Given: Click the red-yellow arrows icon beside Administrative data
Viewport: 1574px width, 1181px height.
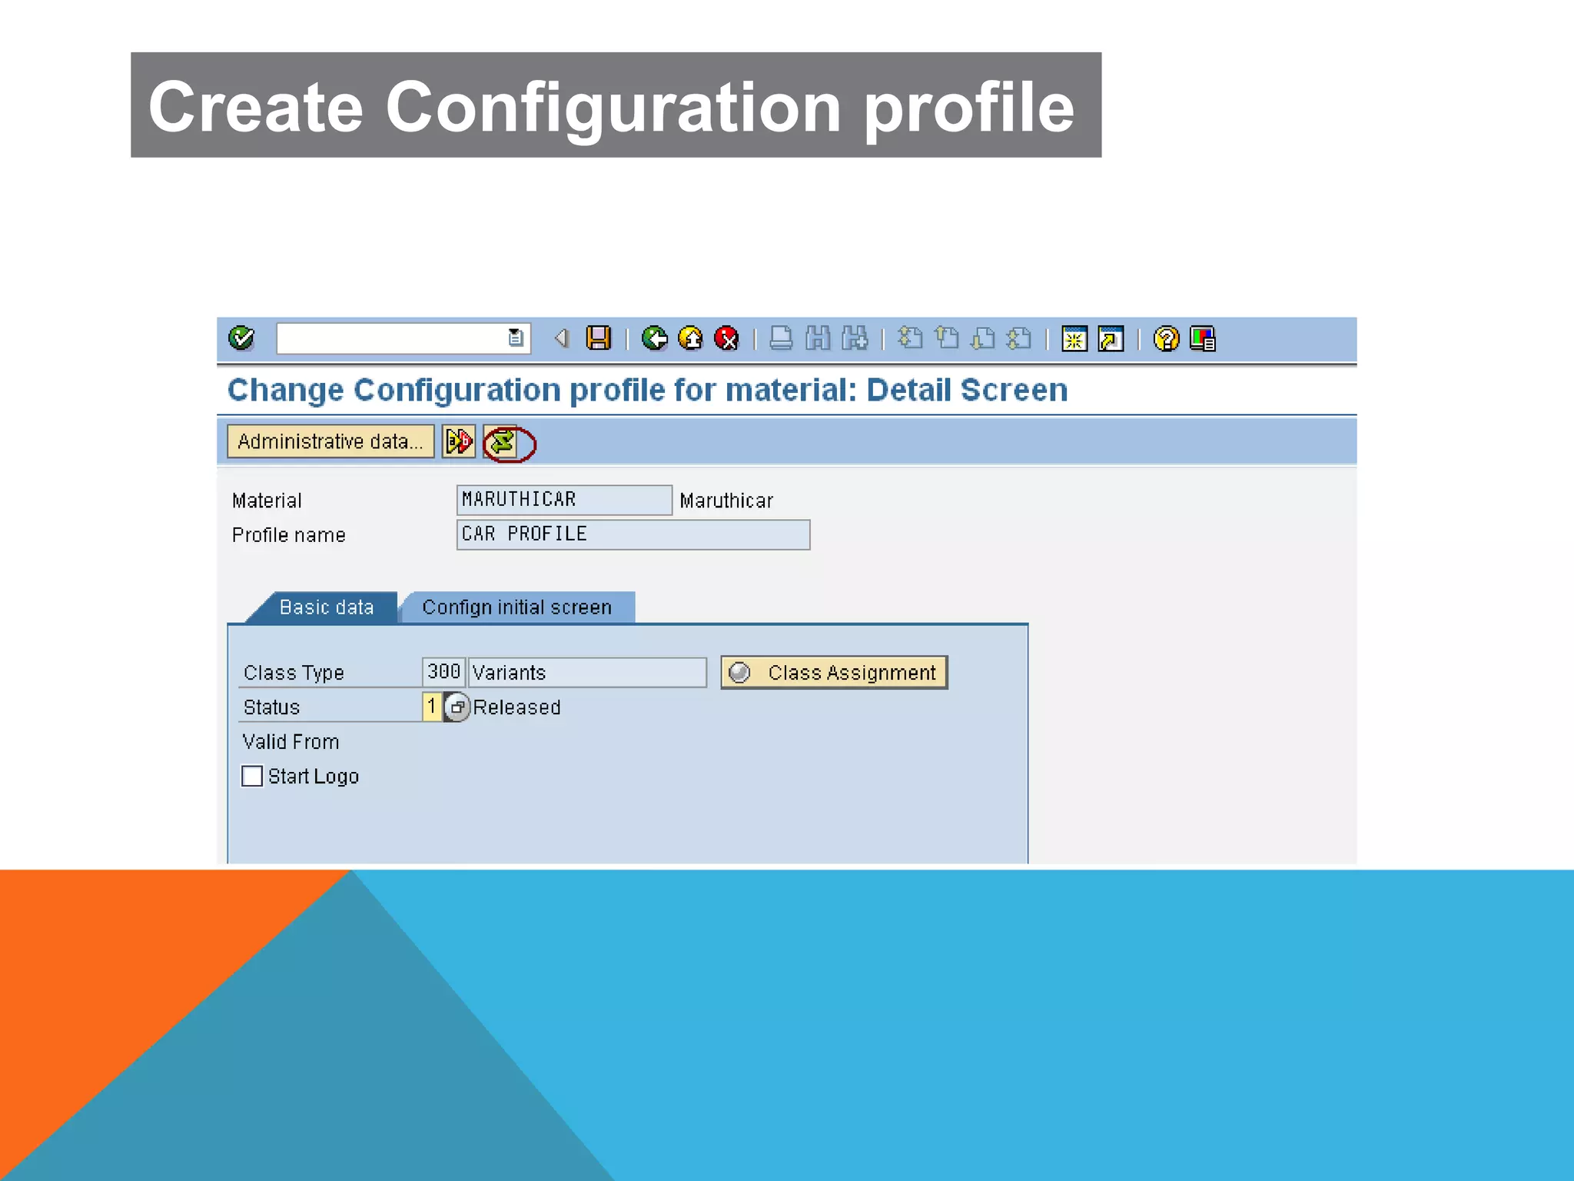Looking at the screenshot, I should pos(459,441).
